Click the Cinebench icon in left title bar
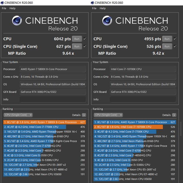The image size is (183, 183). [2, 3]
